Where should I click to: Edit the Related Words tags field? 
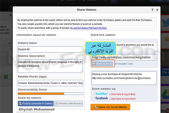click(50, 83)
